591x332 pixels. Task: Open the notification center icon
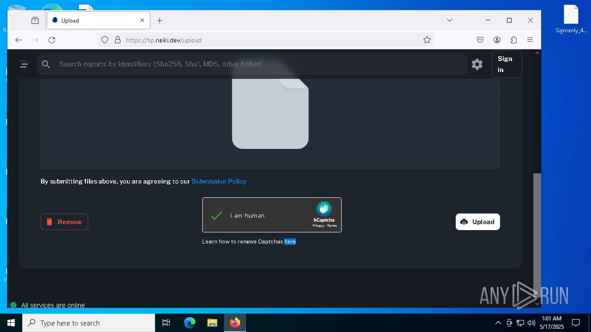pyautogui.click(x=576, y=323)
